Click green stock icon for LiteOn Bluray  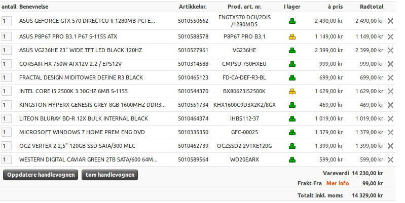click(x=292, y=119)
